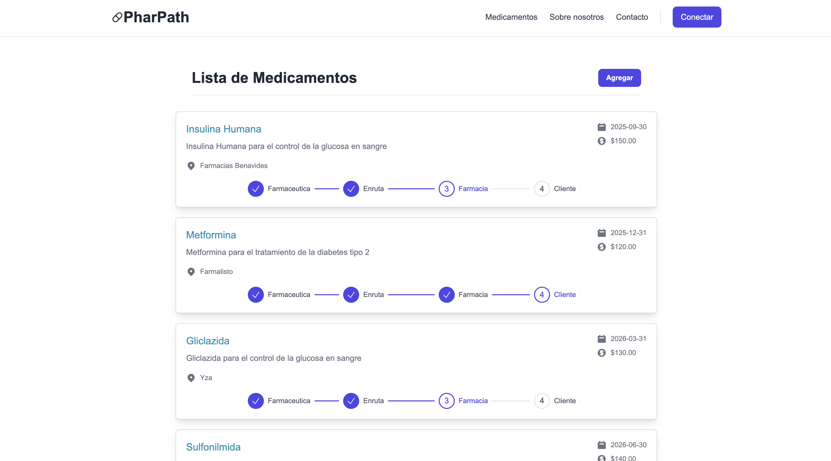
Task: Select step 4 Cliente circle in Metformina
Action: click(542, 295)
